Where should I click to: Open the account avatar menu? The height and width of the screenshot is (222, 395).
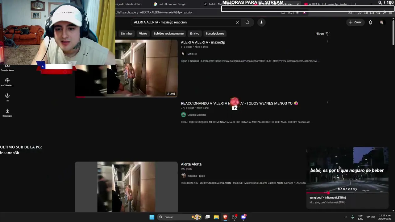382,22
